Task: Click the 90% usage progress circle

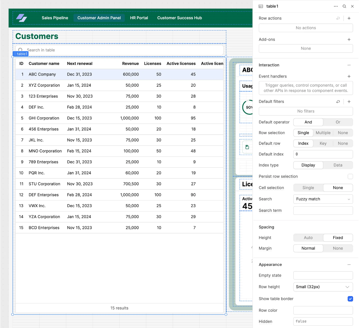Action: point(248,107)
